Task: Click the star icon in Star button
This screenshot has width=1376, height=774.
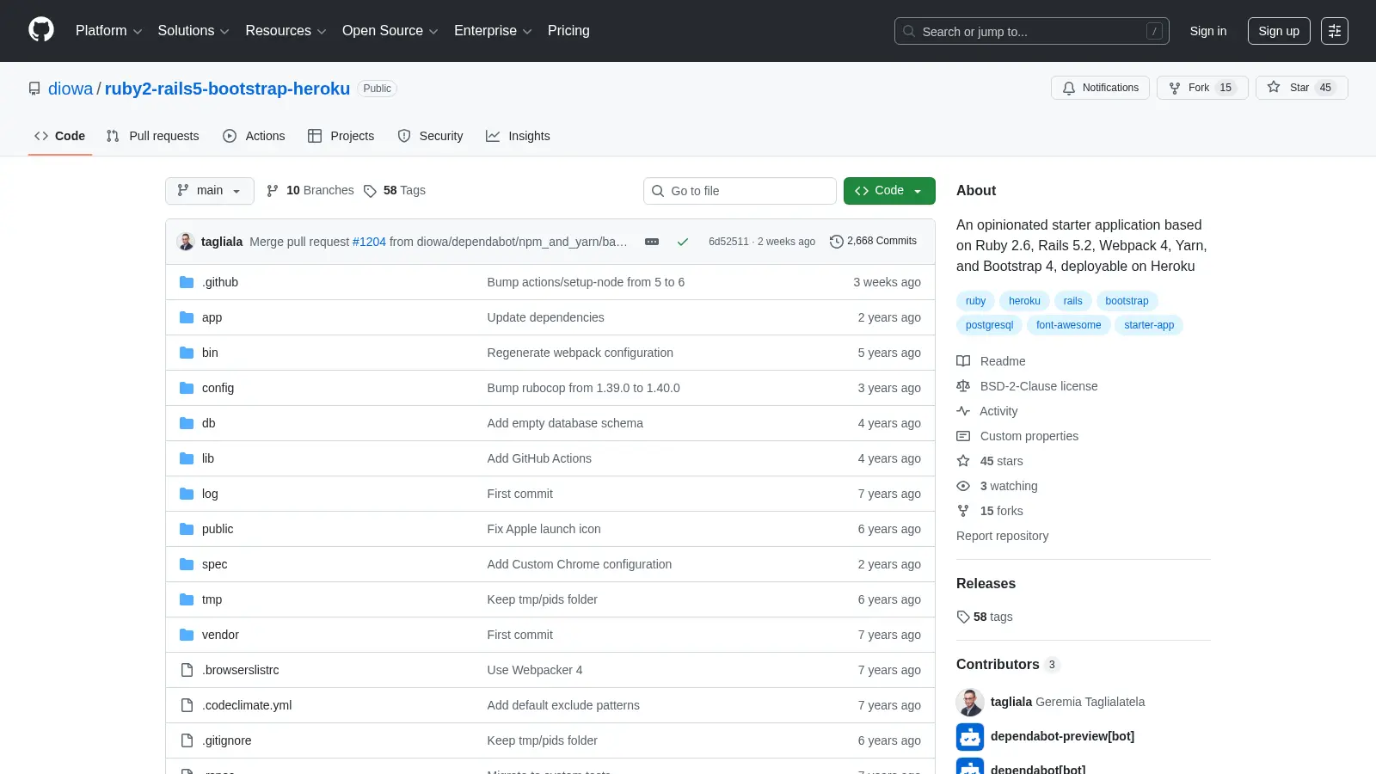Action: point(1274,87)
